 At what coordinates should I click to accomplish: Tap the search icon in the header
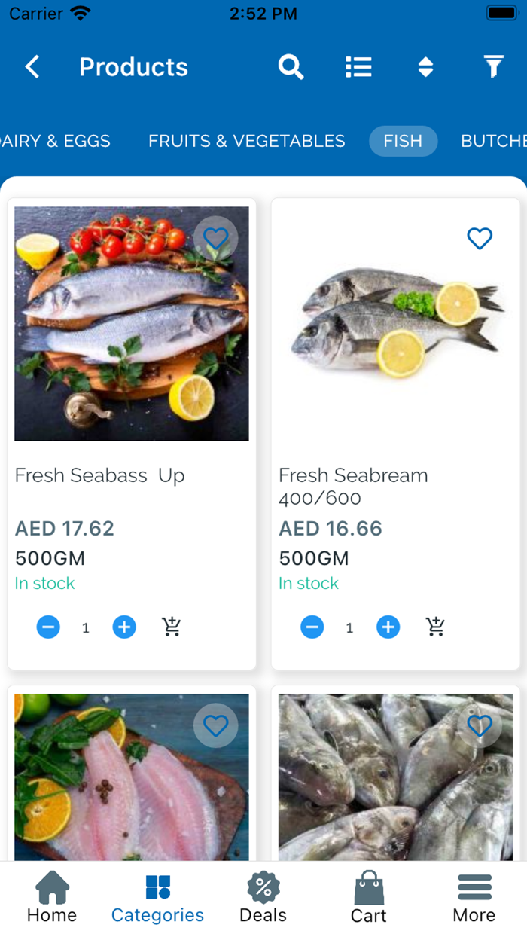291,66
